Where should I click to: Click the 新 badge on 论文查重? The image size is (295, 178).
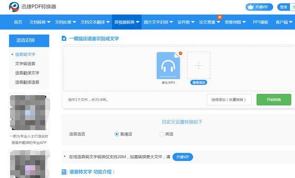219,17
